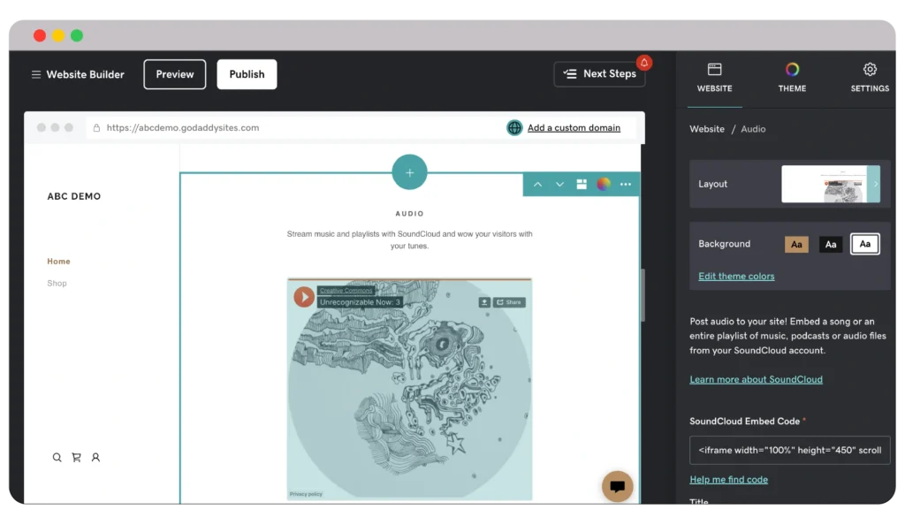Click the Website builder panel icon
The height and width of the screenshot is (517, 905).
[714, 76]
